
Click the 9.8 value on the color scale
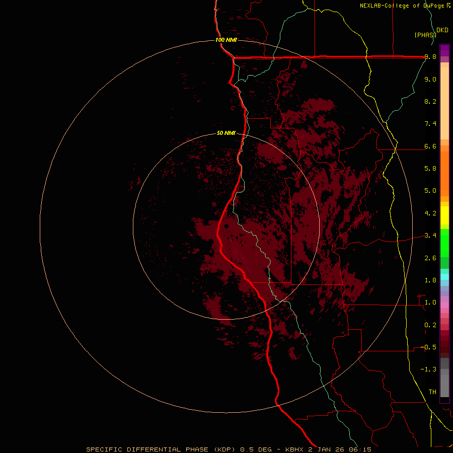pyautogui.click(x=430, y=57)
